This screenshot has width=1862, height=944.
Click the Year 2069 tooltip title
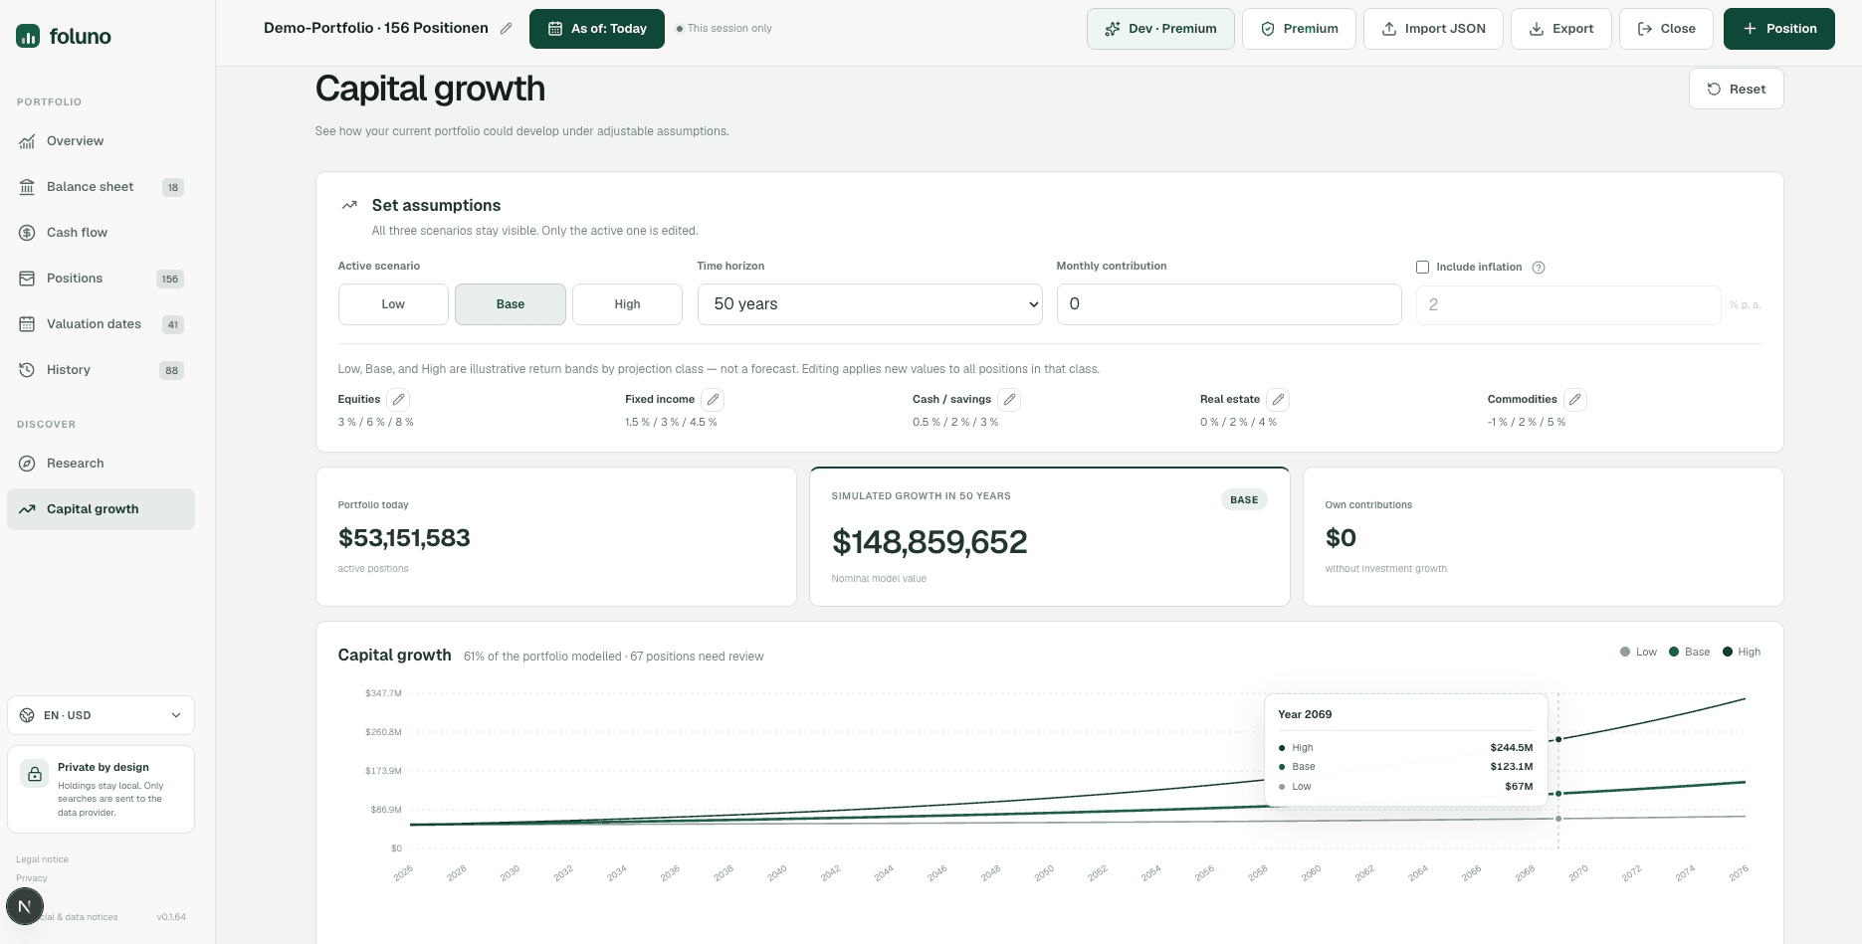coord(1305,715)
